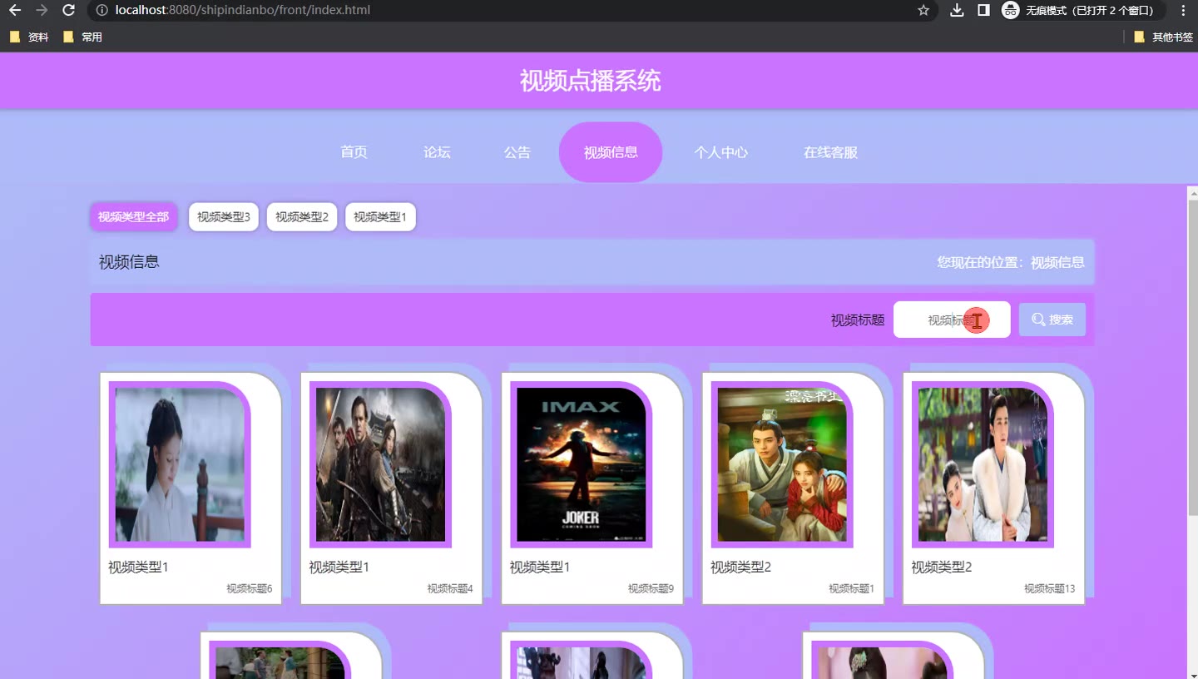Click the text 视频标题6
The width and height of the screenshot is (1198, 679).
click(x=250, y=588)
